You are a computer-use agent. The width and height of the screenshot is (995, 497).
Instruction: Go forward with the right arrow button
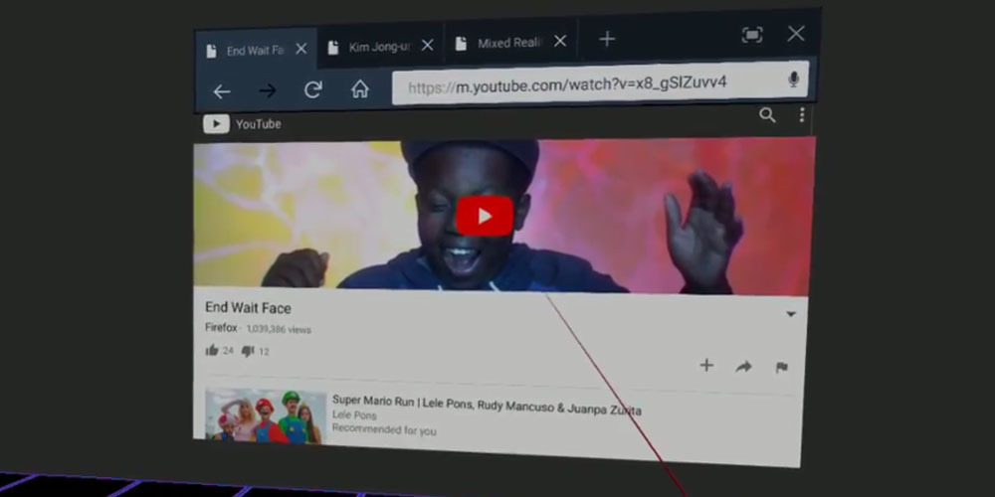tap(267, 90)
